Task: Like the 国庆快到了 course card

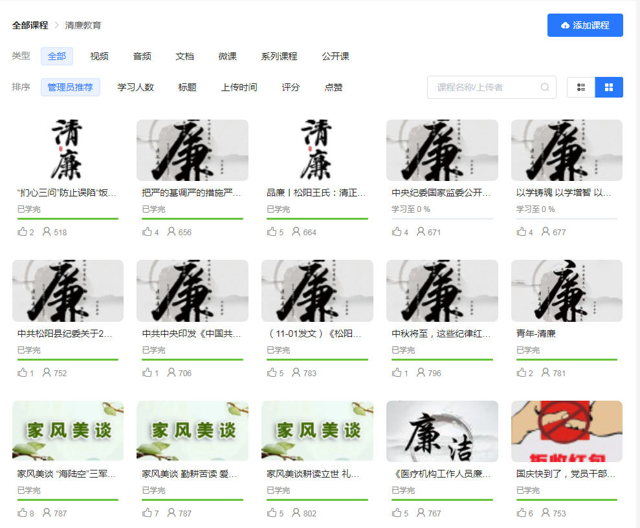Action: 522,513
